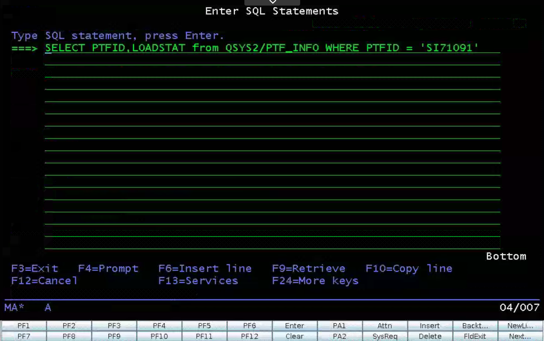Click the MA* status indicator
Image resolution: width=544 pixels, height=341 pixels.
[14, 308]
